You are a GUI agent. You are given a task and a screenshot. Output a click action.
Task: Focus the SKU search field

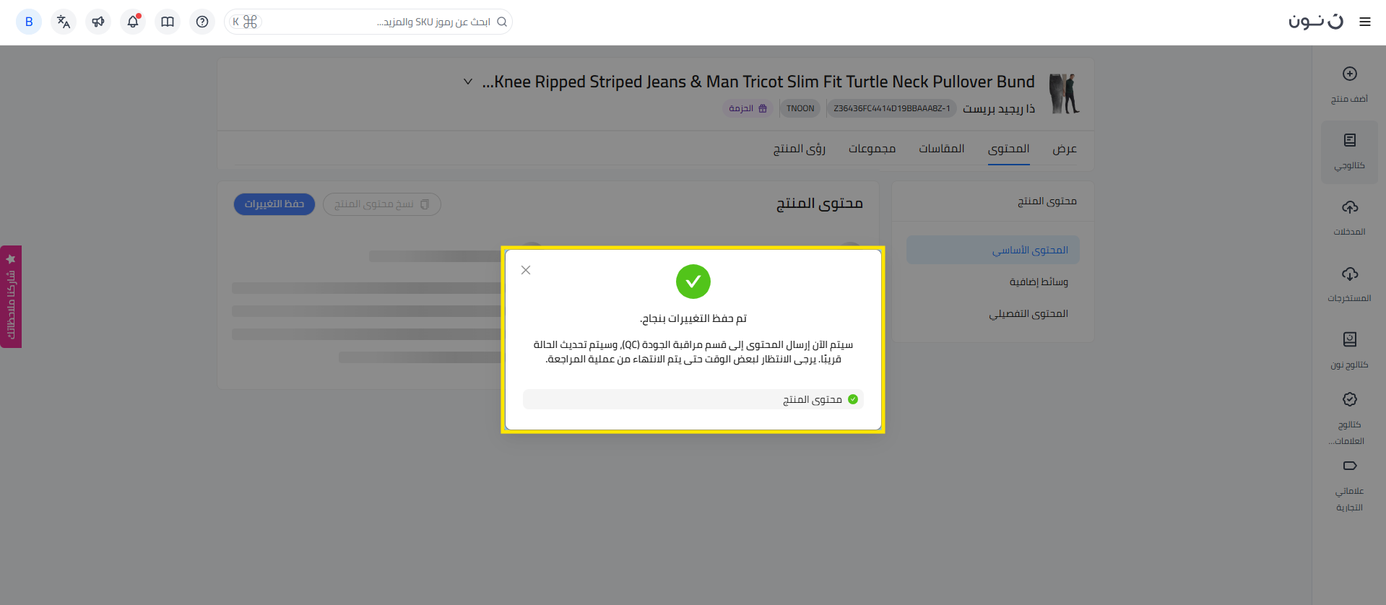pos(368,22)
